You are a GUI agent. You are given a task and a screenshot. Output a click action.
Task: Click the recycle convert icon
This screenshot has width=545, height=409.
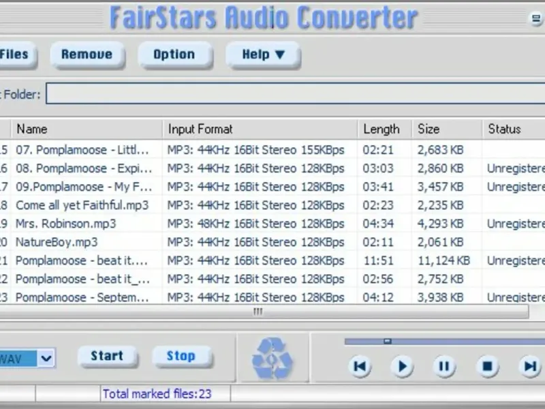pyautogui.click(x=272, y=359)
